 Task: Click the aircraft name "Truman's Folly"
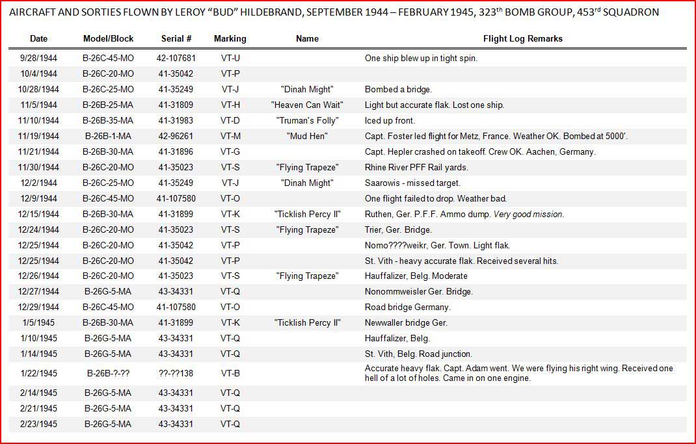pos(307,120)
